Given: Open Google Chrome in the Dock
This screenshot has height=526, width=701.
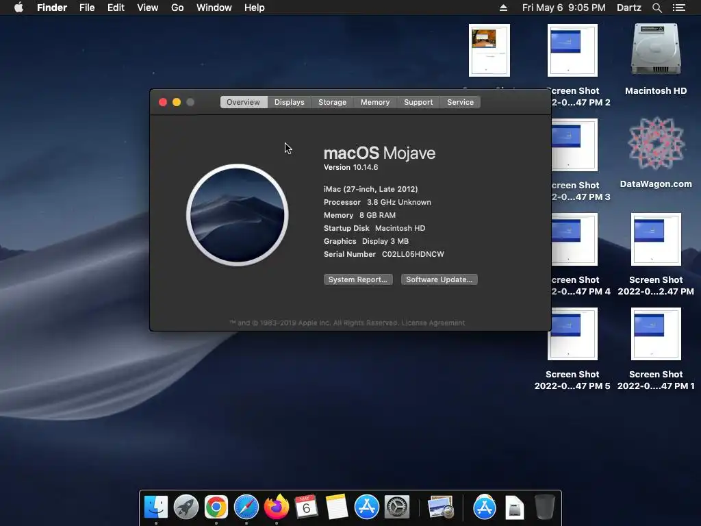Looking at the screenshot, I should pyautogui.click(x=216, y=508).
